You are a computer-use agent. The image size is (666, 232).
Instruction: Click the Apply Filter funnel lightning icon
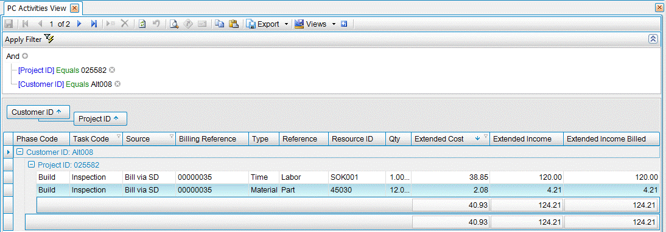[x=49, y=39]
